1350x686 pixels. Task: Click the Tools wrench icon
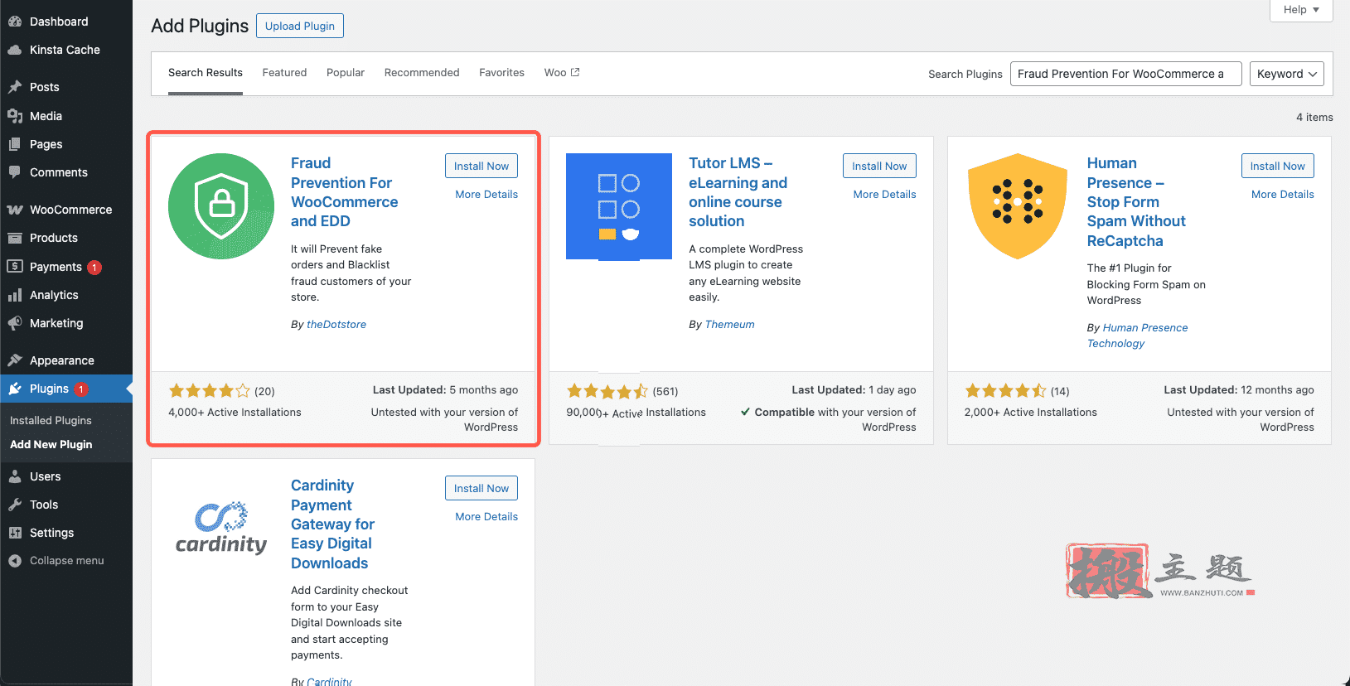(x=15, y=505)
